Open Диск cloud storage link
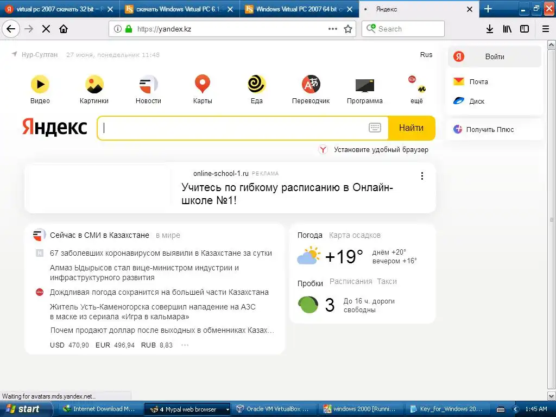556x417 pixels. coord(469,101)
